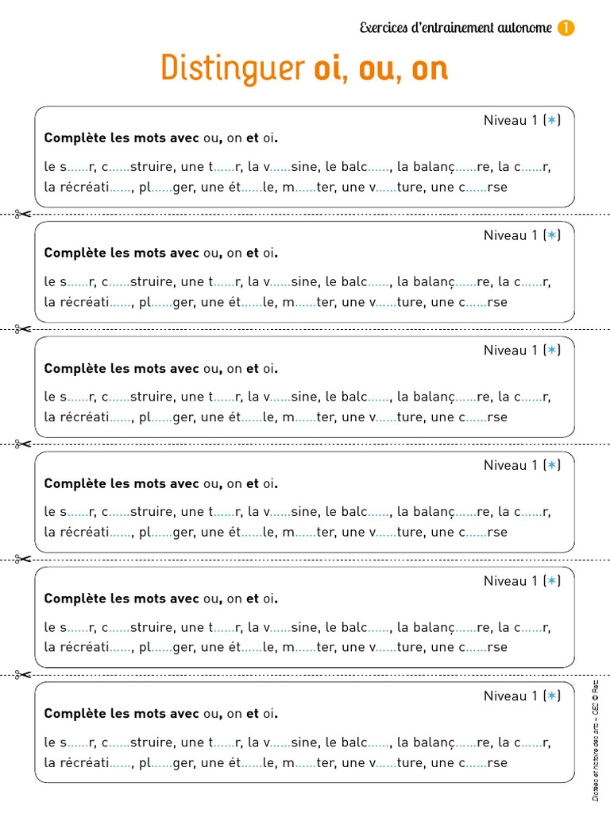Click the "Exercices d'entrainement autonome" header text
Screen dimensions: 610x814
coord(455,28)
